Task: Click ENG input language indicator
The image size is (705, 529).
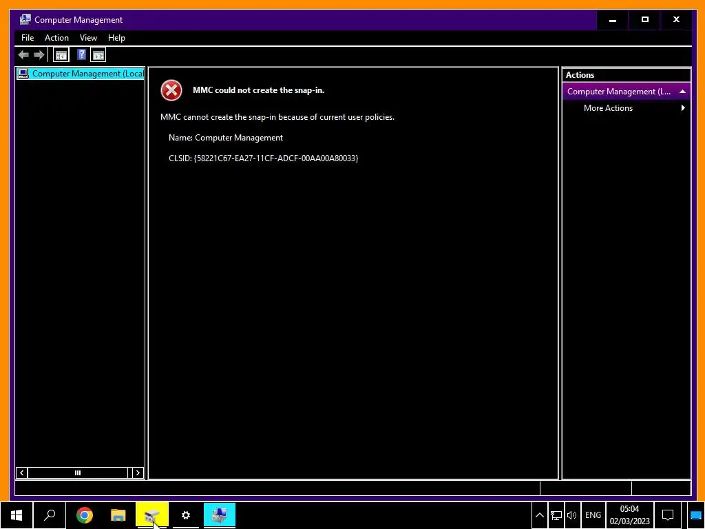Action: click(593, 515)
